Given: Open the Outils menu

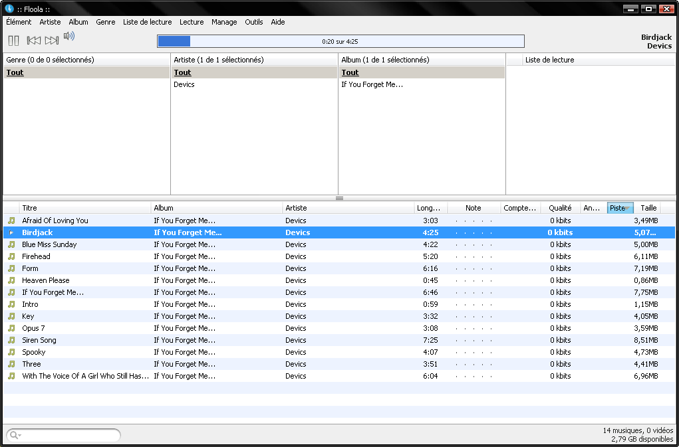Looking at the screenshot, I should tap(254, 22).
